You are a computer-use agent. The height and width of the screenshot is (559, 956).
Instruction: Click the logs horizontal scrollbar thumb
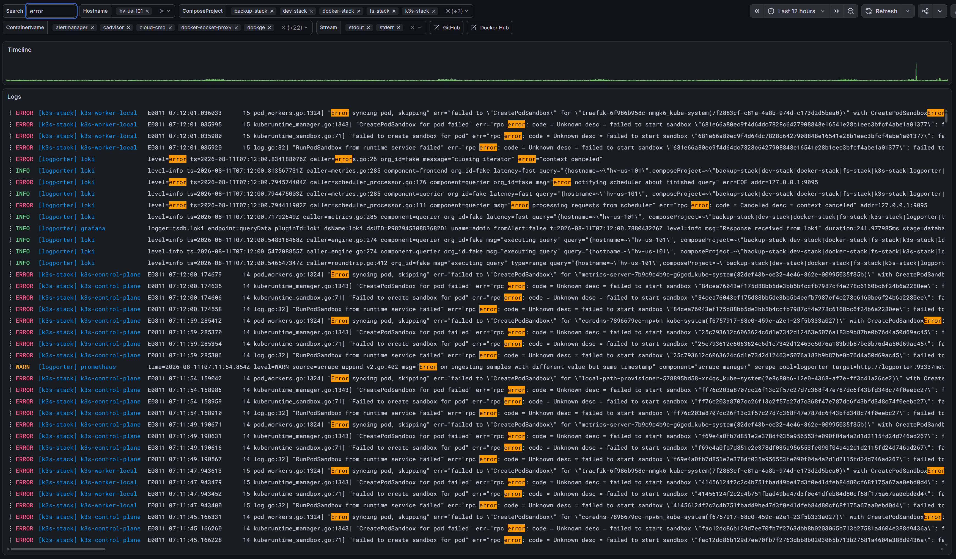[58, 549]
